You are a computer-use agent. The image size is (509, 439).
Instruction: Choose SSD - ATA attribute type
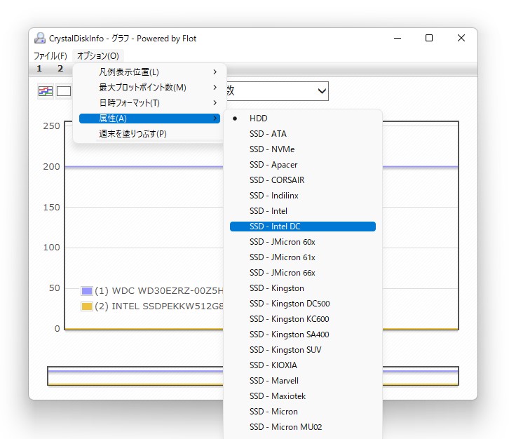click(303, 134)
